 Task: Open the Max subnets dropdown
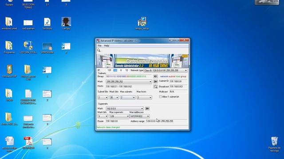click(x=128, y=97)
